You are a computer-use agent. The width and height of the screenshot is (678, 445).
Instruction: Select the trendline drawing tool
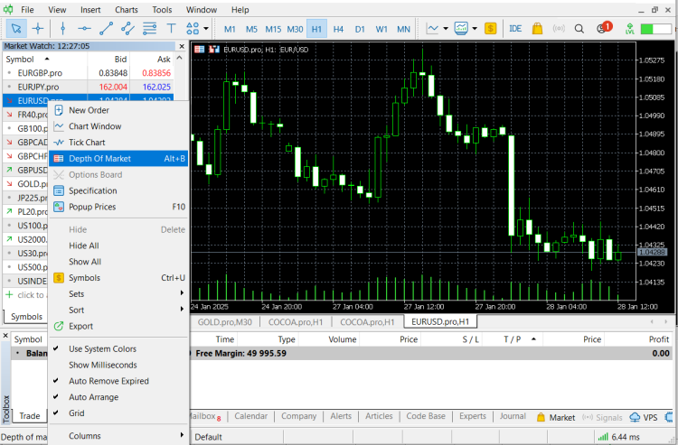tap(108, 28)
